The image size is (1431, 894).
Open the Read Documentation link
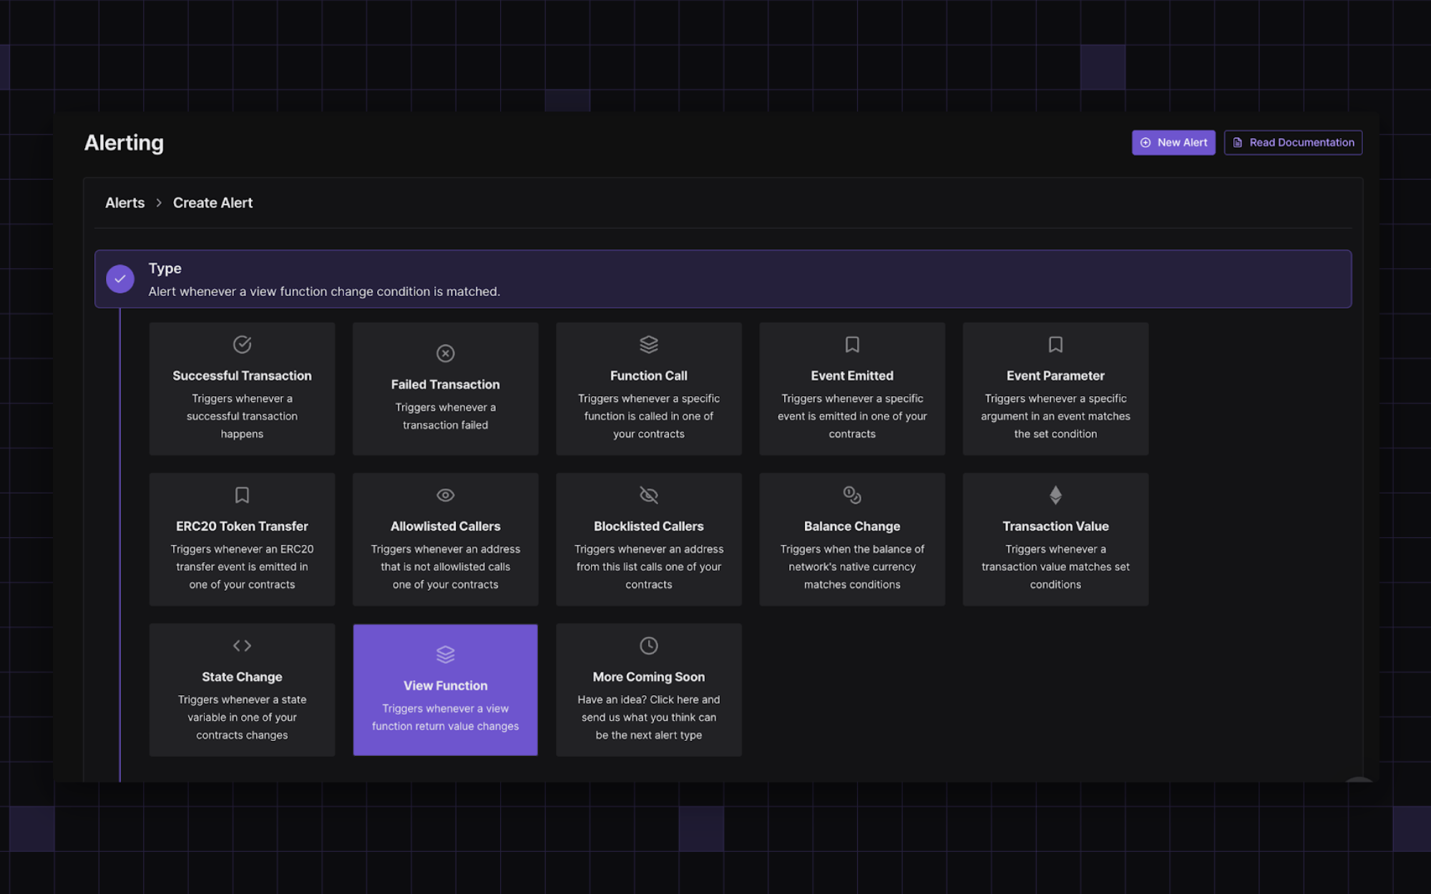(1292, 142)
